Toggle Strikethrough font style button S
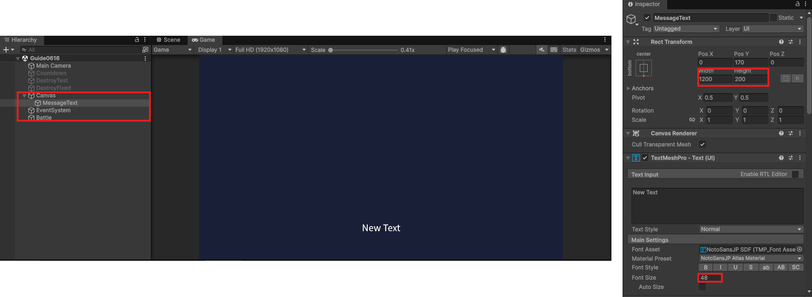This screenshot has width=812, height=297. pos(751,267)
